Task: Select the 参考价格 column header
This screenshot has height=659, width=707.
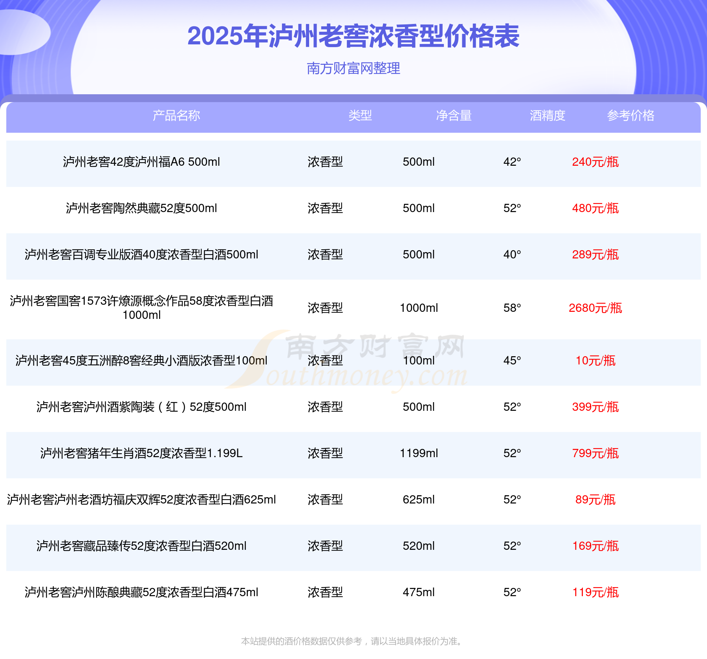Action: coord(631,115)
